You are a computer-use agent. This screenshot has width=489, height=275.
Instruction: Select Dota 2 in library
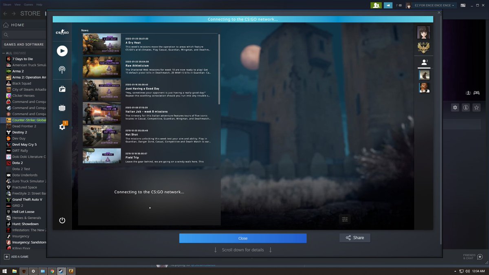tap(18, 163)
